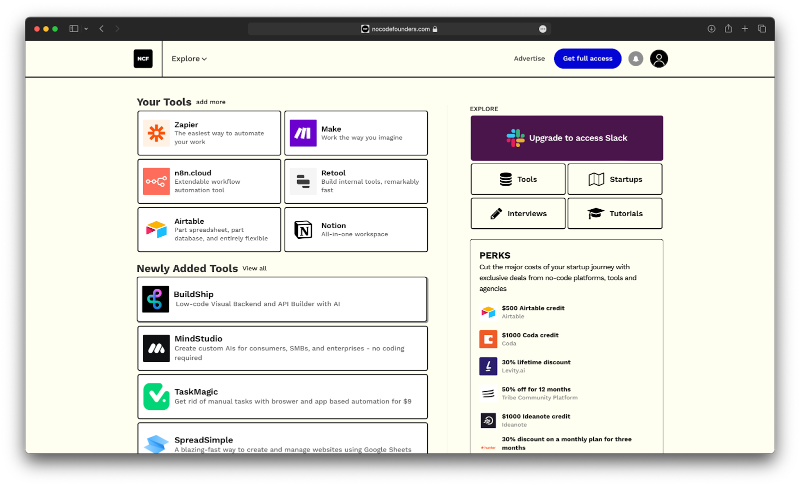Open the $500 Airtable credit perk
This screenshot has height=487, width=800.
click(x=533, y=308)
